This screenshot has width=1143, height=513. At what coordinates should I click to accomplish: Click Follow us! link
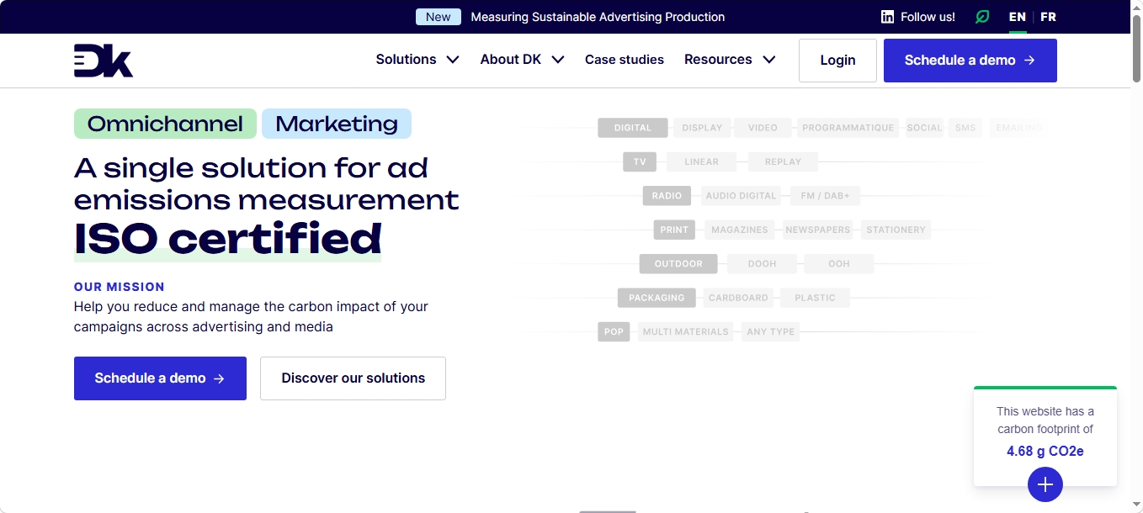[928, 17]
